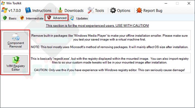Screen dimensions: 195x108
Task: Click the NOTE about Microsoft's method text
Action: 109,47
